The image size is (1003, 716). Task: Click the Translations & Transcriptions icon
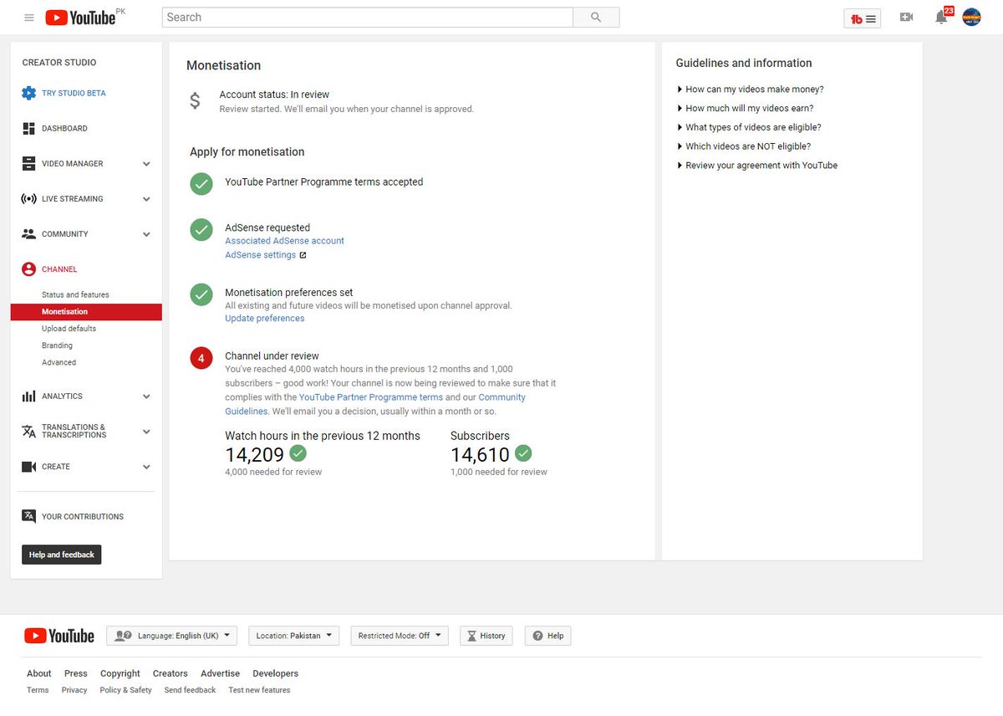(x=29, y=432)
